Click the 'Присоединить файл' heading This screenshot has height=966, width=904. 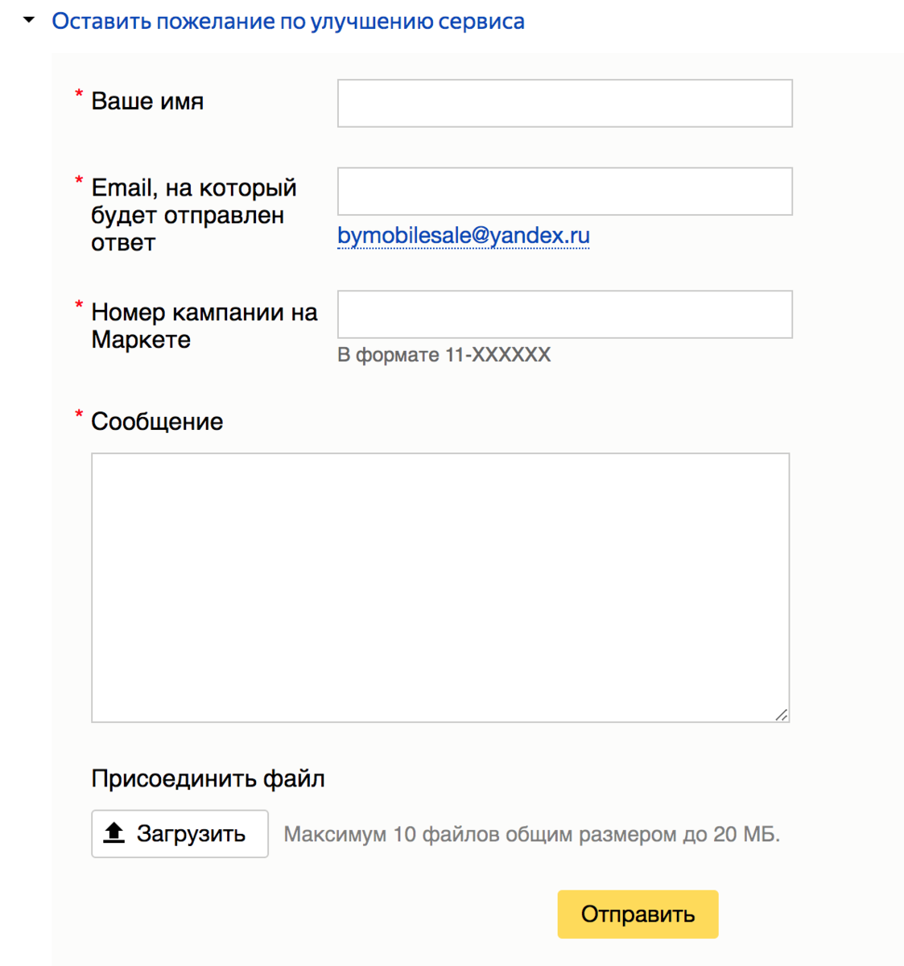[x=208, y=778]
